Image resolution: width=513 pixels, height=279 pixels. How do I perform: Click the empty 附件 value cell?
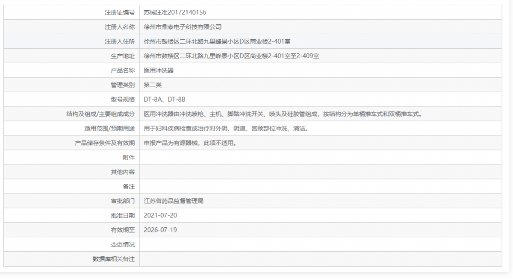[x=256, y=157]
